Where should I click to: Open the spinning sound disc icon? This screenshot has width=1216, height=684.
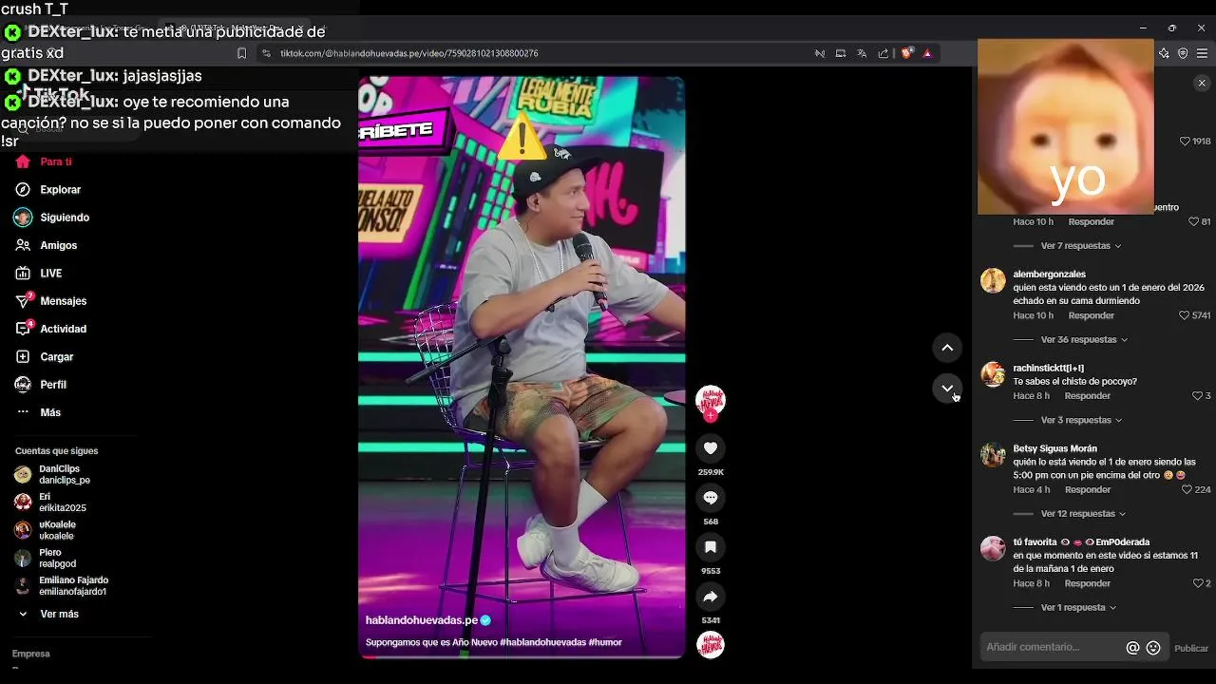click(x=711, y=645)
